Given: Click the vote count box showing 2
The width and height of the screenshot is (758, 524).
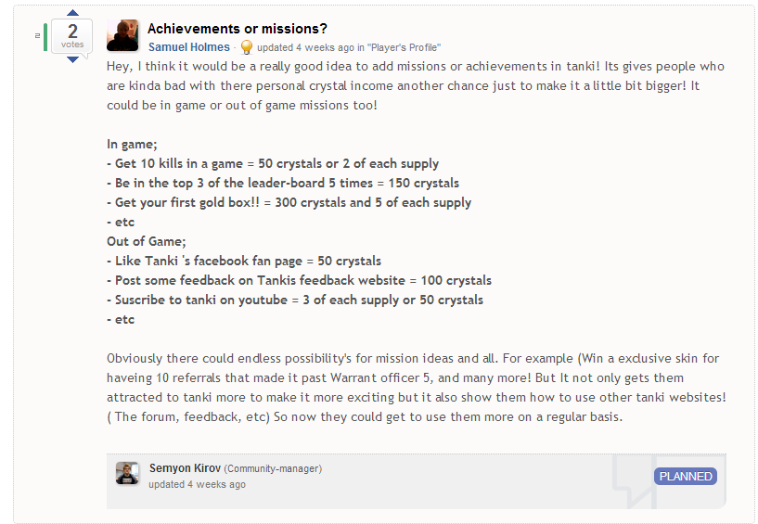Looking at the screenshot, I should point(72,32).
